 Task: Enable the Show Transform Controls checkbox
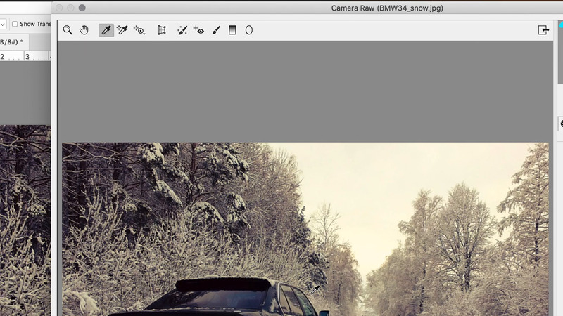point(15,24)
